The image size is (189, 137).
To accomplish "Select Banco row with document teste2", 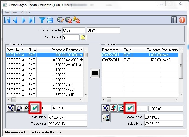I will pyautogui.click(x=140, y=60).
